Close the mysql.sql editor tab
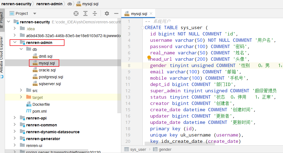 click(x=151, y=13)
